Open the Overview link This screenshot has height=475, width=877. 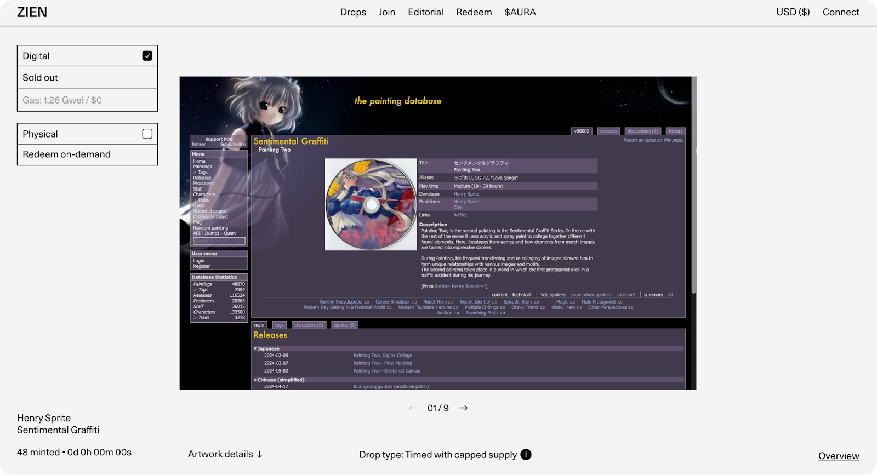pos(839,456)
